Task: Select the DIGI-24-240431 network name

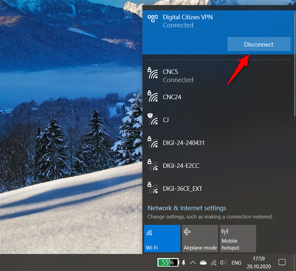Action: (x=184, y=143)
